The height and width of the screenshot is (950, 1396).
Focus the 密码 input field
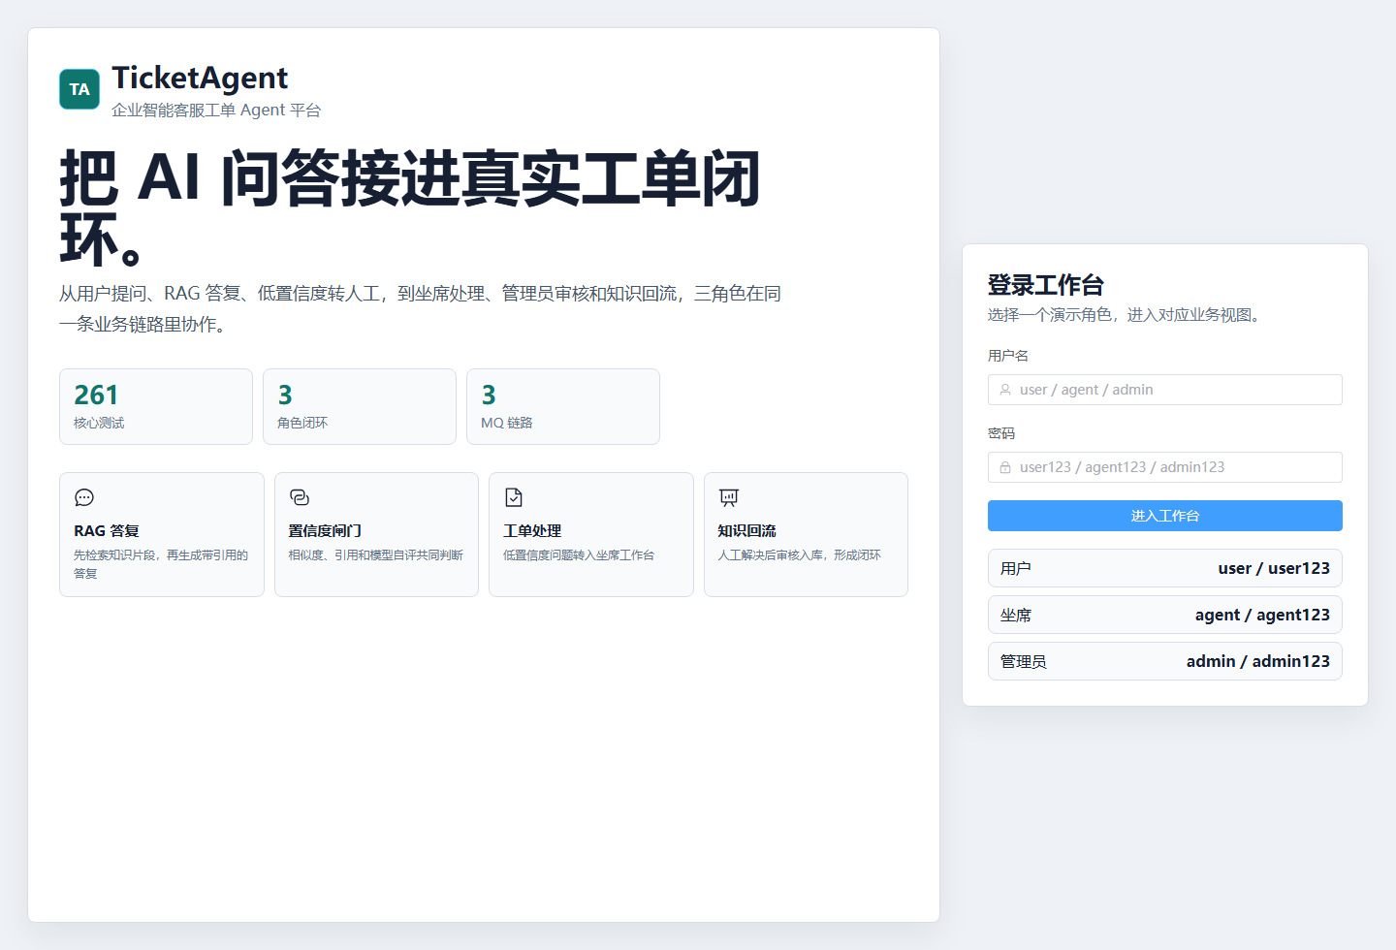pos(1165,467)
